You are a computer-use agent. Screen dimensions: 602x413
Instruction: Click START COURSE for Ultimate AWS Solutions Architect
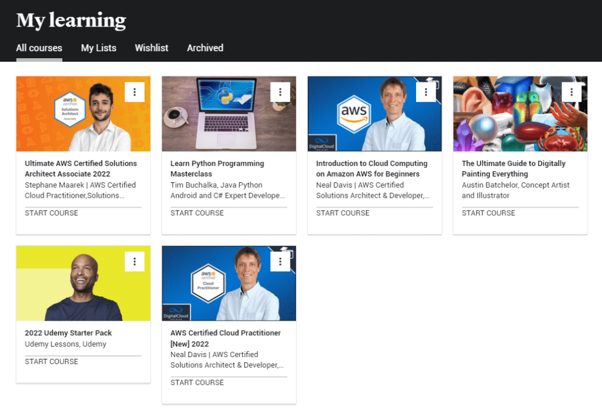pyautogui.click(x=51, y=213)
